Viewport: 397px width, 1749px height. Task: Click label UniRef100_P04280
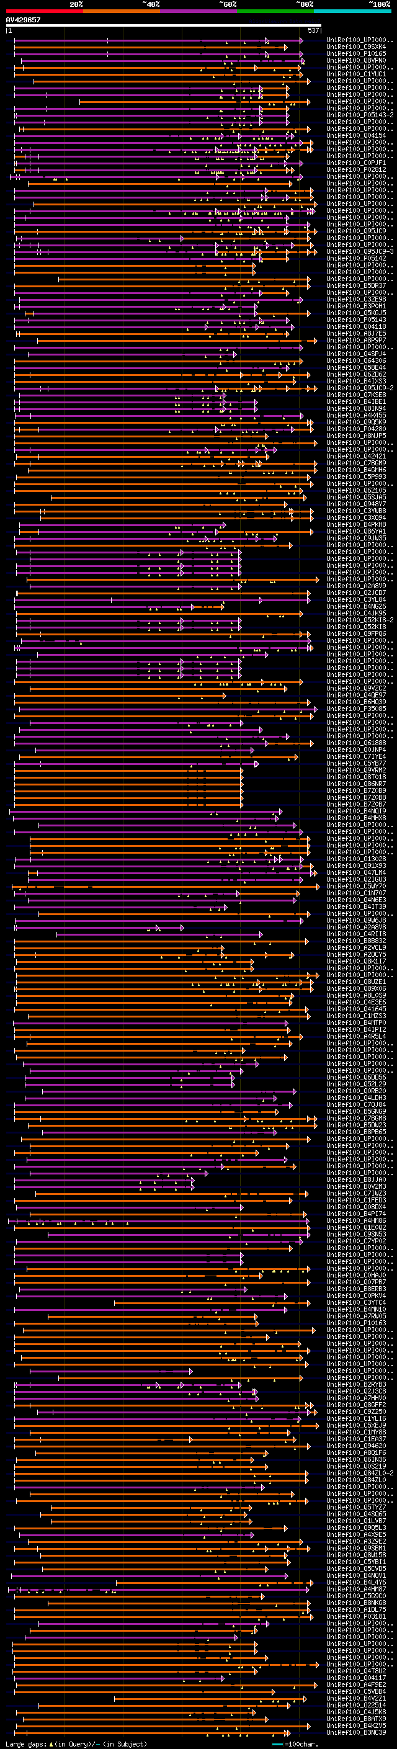coord(356,429)
